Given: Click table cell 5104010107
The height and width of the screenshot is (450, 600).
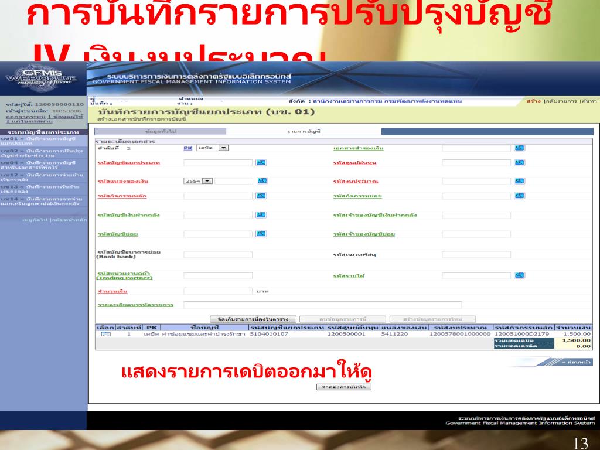Looking at the screenshot, I should [269, 334].
